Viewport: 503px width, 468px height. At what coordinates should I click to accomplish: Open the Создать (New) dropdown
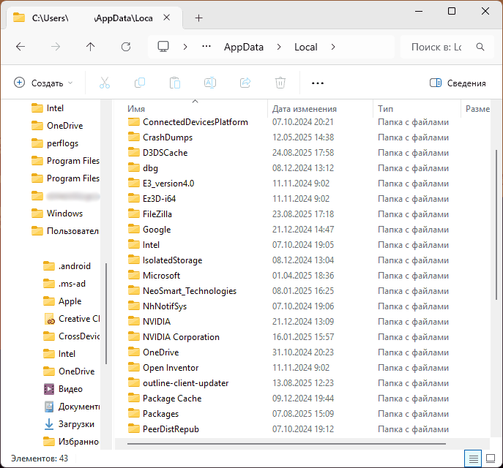pyautogui.click(x=43, y=83)
